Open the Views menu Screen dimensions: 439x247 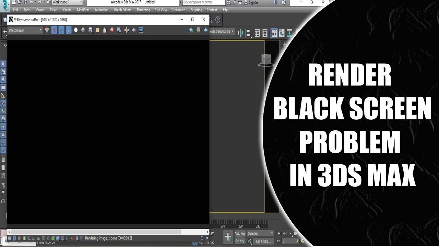54,10
